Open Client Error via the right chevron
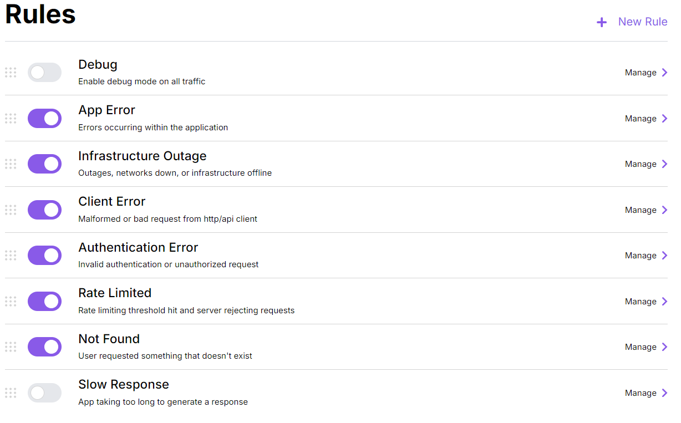 664,210
